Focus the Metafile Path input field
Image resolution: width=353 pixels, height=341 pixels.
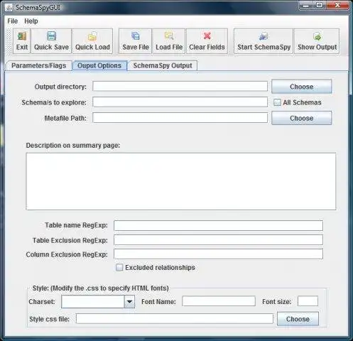point(180,118)
